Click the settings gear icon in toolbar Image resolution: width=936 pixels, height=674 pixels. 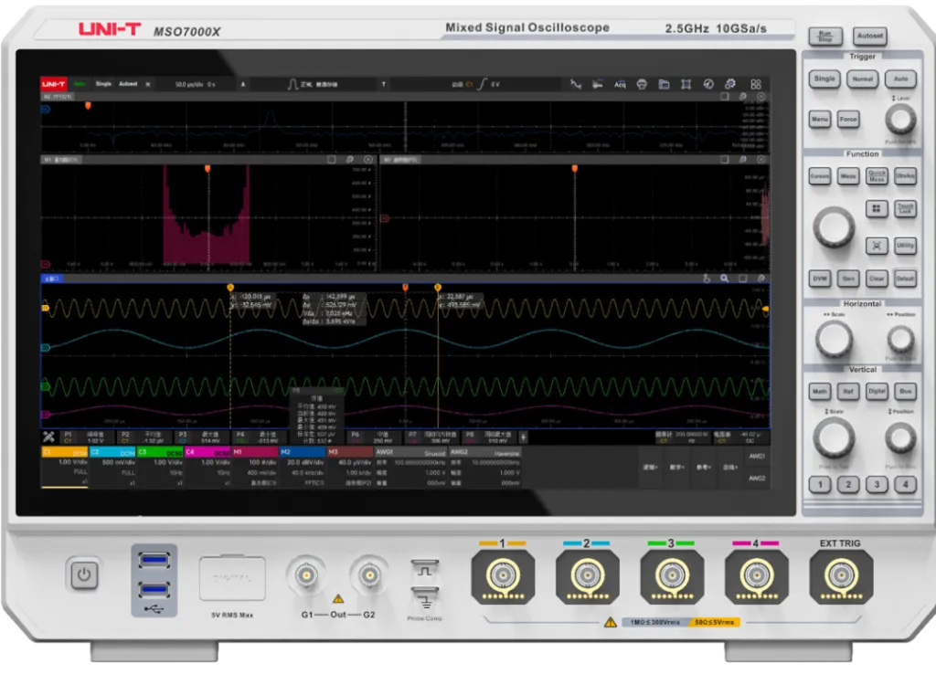[x=730, y=84]
